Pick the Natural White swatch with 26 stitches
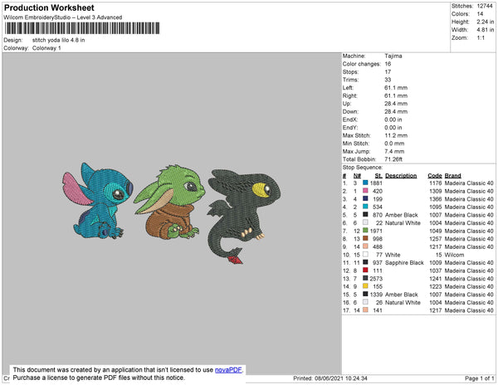Screen dimensions: 498x385 click(x=365, y=302)
